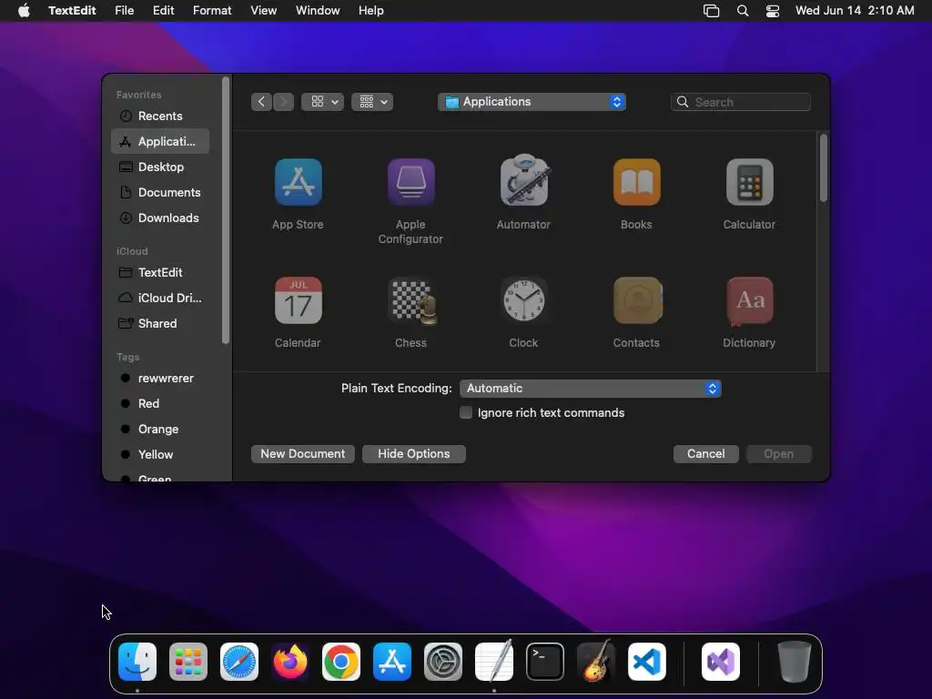This screenshot has height=699, width=932.
Task: Open the icon view options dropdown
Action: (x=322, y=102)
